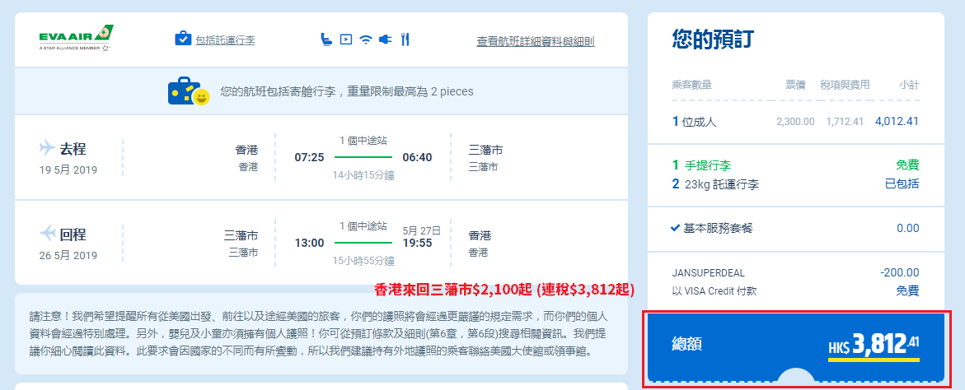The image size is (965, 390).
Task: Click the meal fork and knife icon
Action: coord(405,40)
